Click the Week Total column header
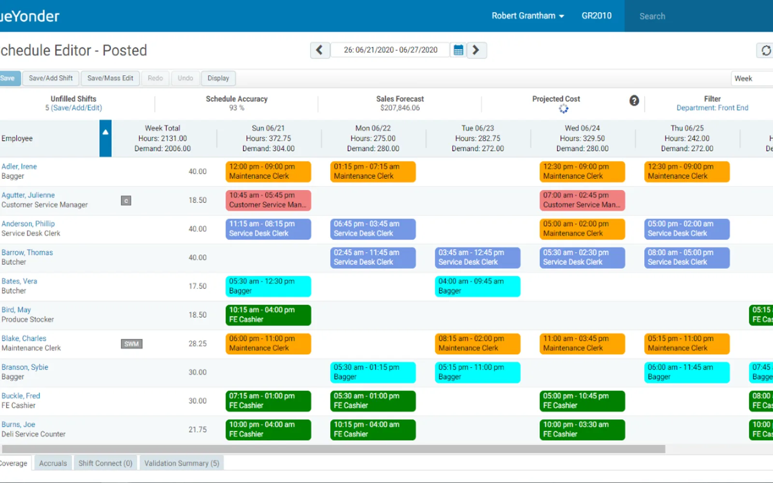This screenshot has width=773, height=483. click(162, 138)
